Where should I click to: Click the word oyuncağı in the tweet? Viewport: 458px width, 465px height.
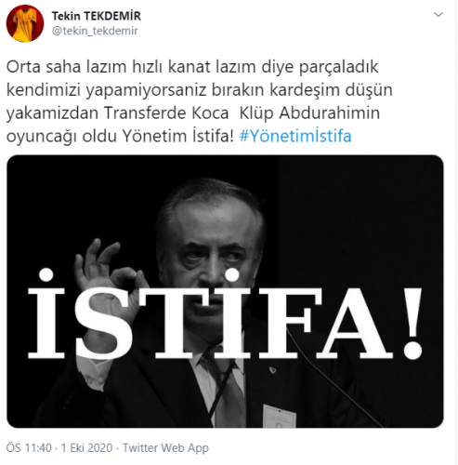click(42, 137)
